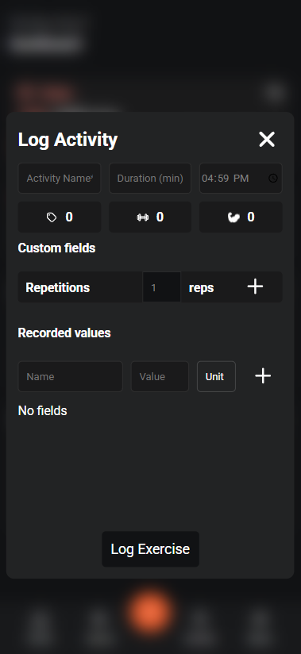The width and height of the screenshot is (301, 654).
Task: Tap the blurred orange action button
Action: click(x=150, y=612)
